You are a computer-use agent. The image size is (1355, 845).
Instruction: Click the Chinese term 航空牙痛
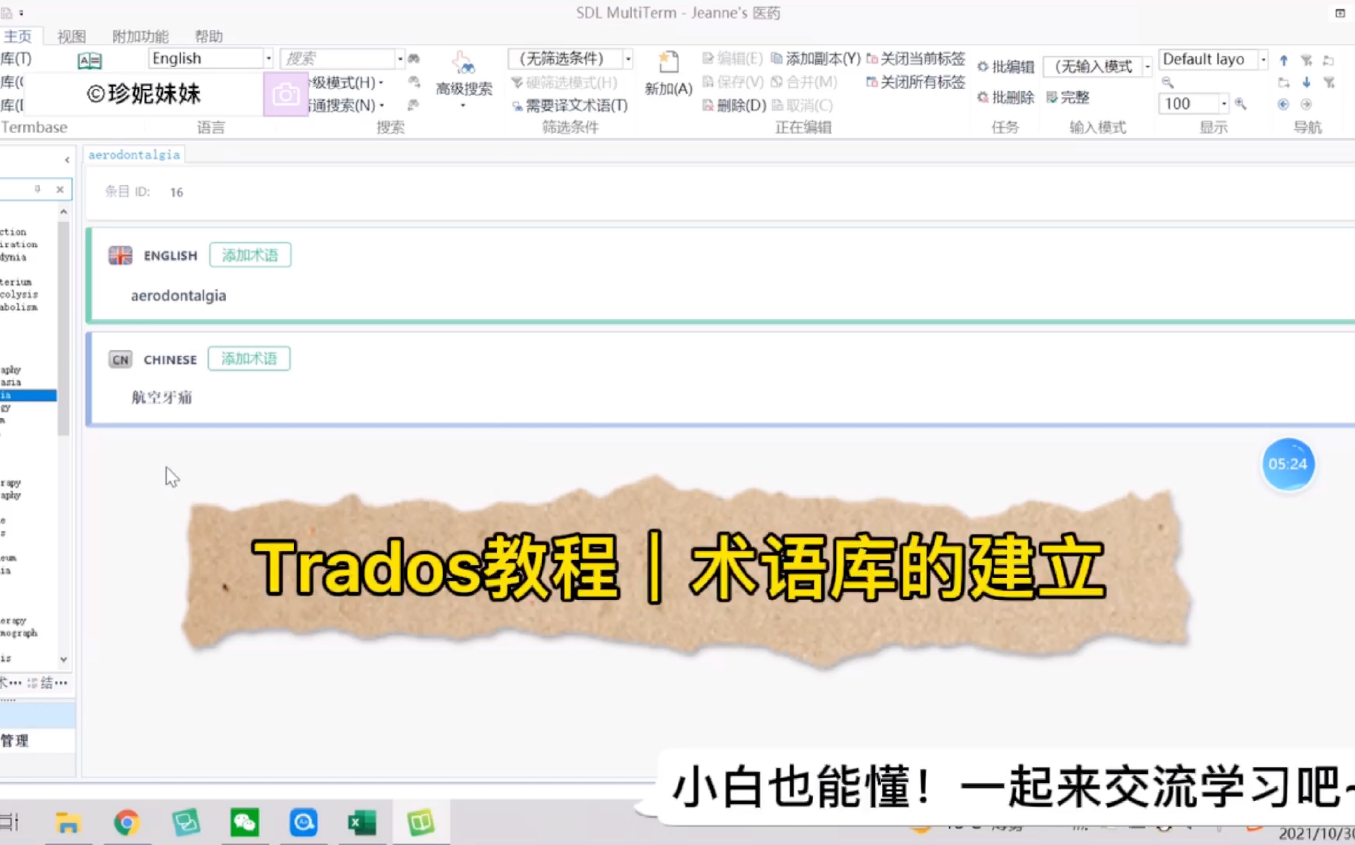point(161,398)
